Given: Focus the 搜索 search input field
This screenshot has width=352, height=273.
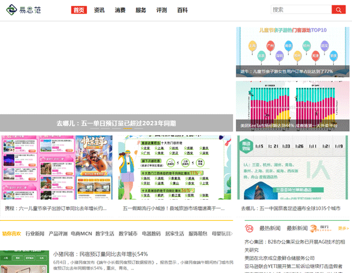Looking at the screenshot, I should pyautogui.click(x=302, y=9).
